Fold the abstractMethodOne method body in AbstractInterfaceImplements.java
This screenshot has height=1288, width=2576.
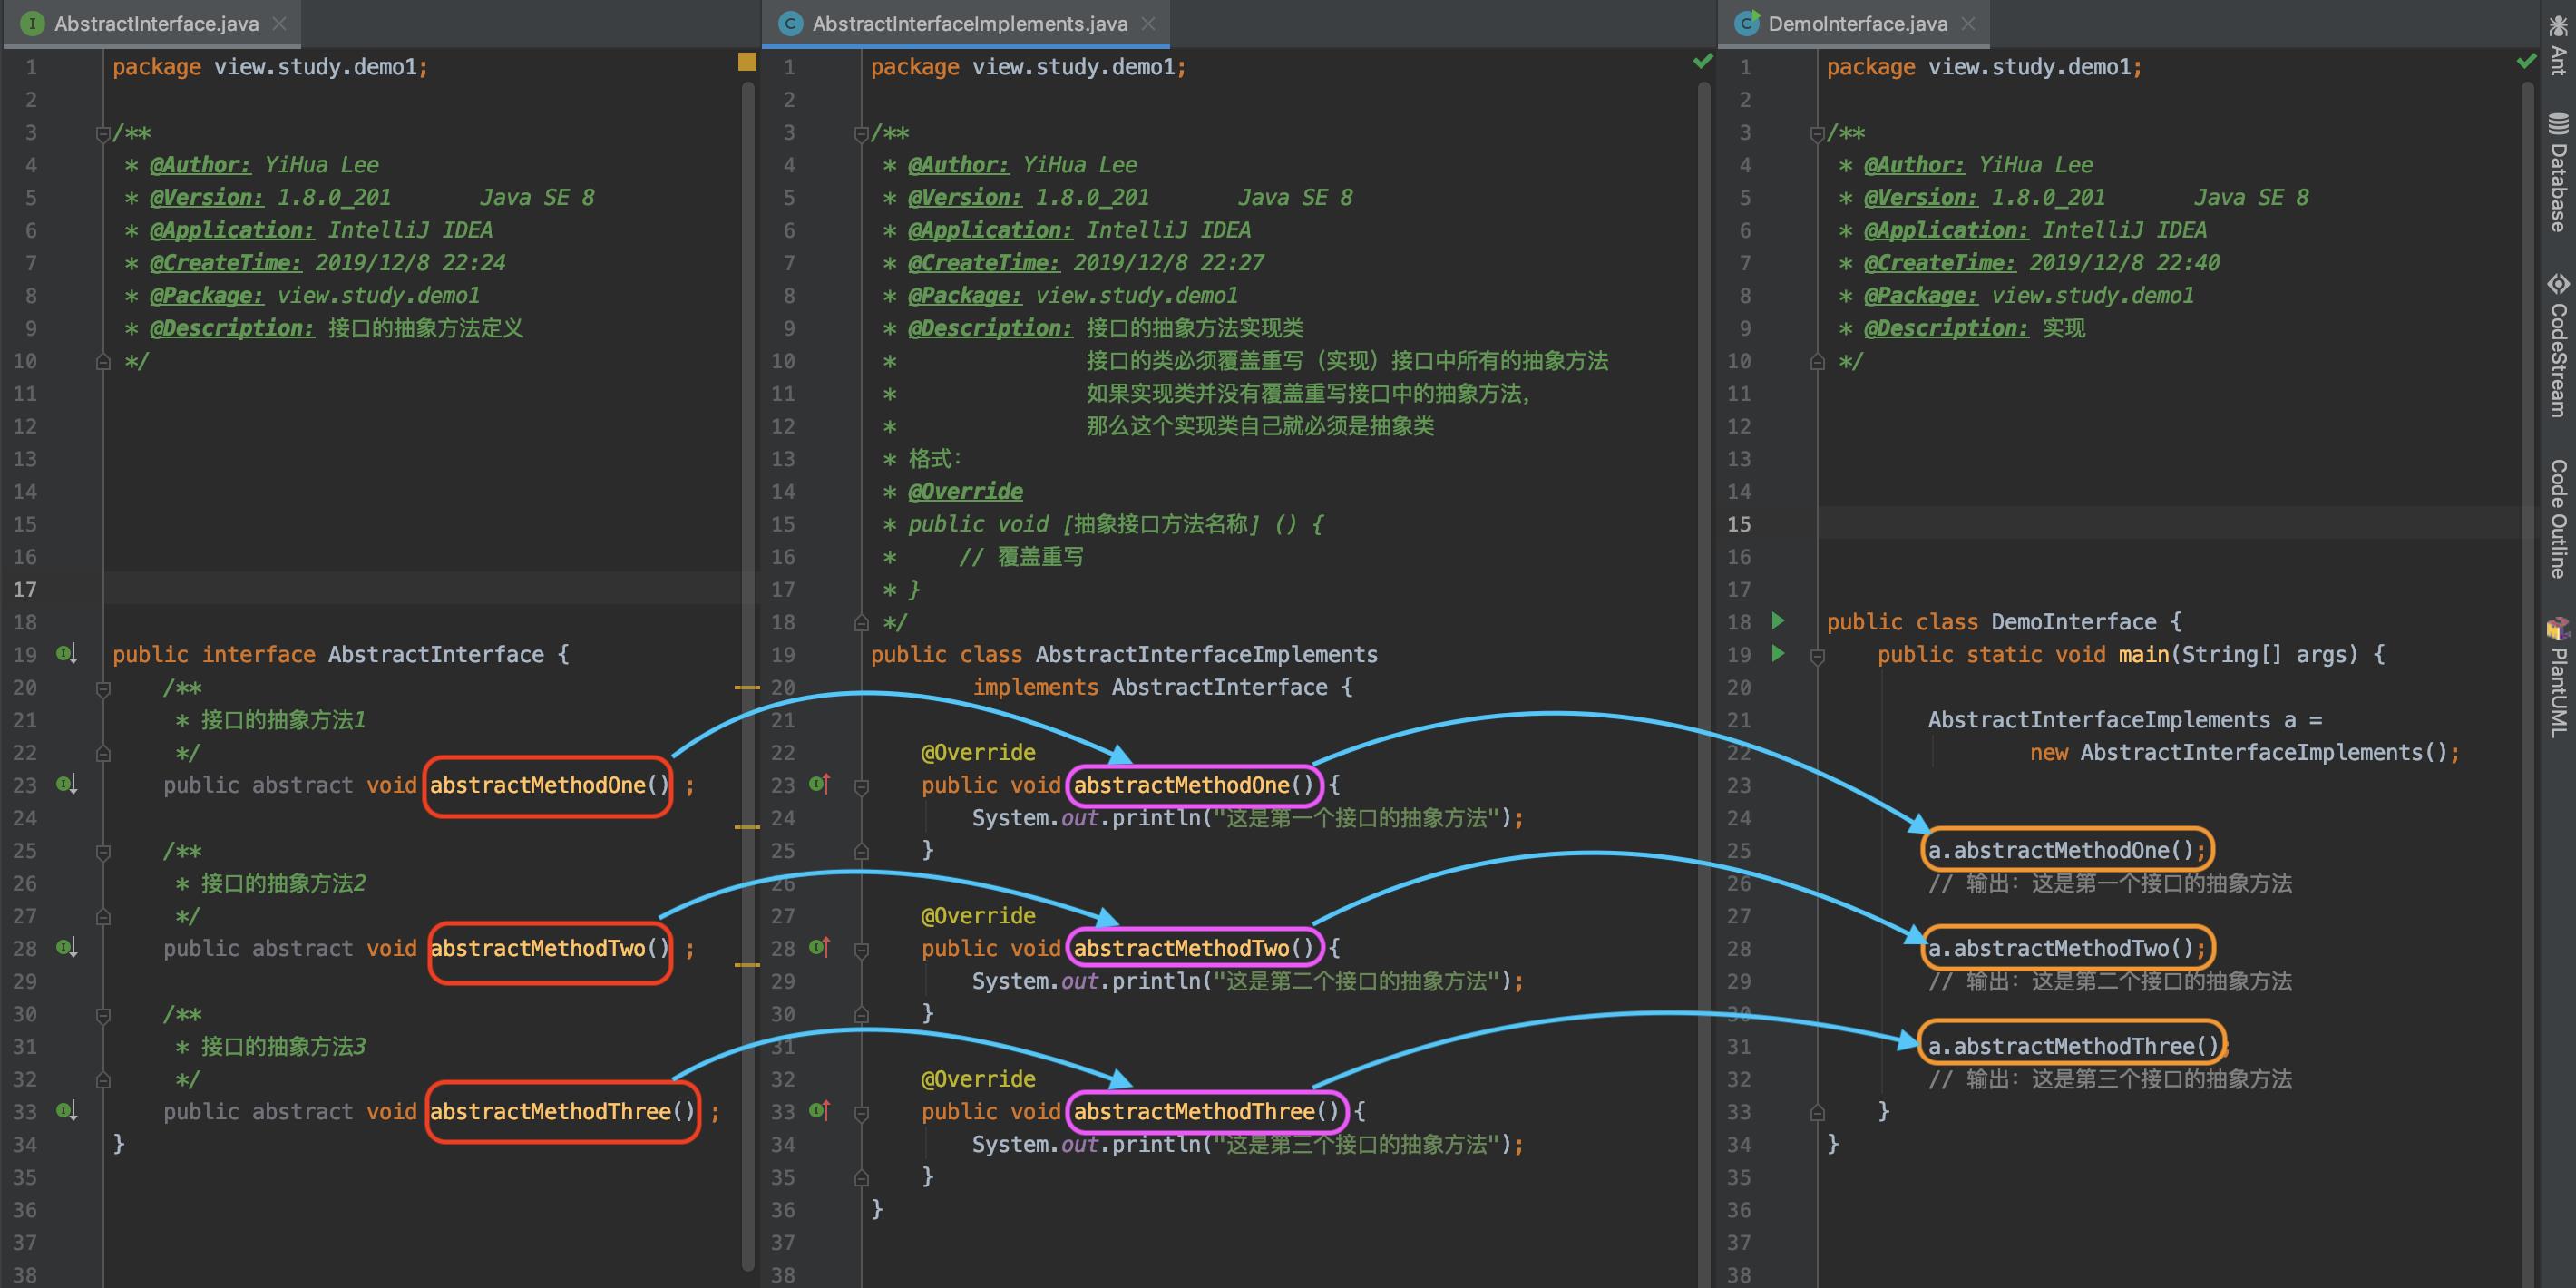[861, 787]
